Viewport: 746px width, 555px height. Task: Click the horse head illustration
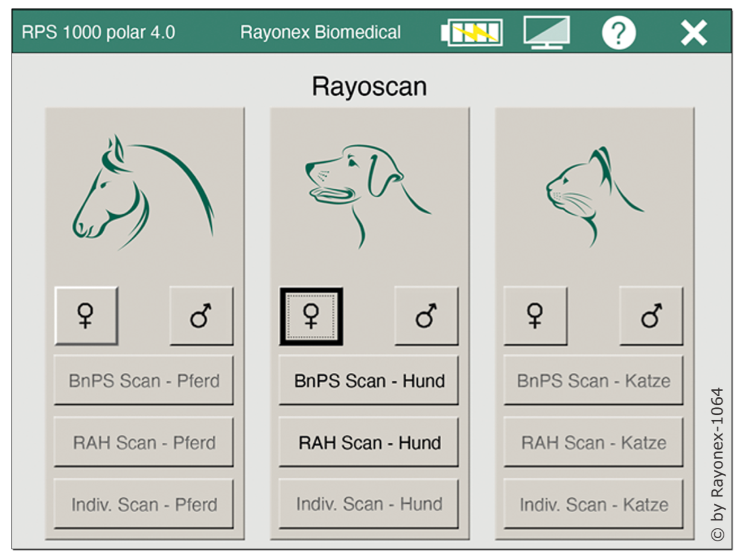[143, 193]
